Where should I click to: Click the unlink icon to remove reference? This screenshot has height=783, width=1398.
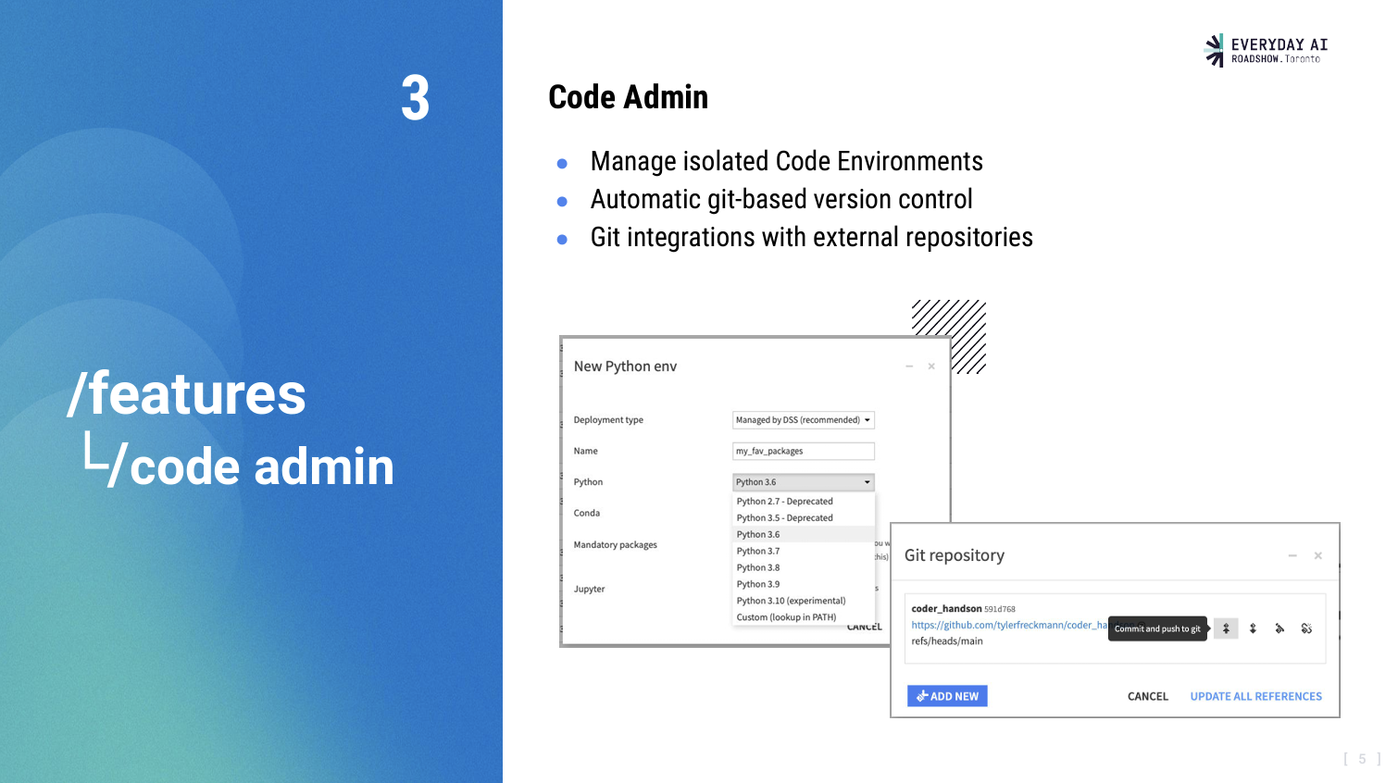tap(1307, 628)
